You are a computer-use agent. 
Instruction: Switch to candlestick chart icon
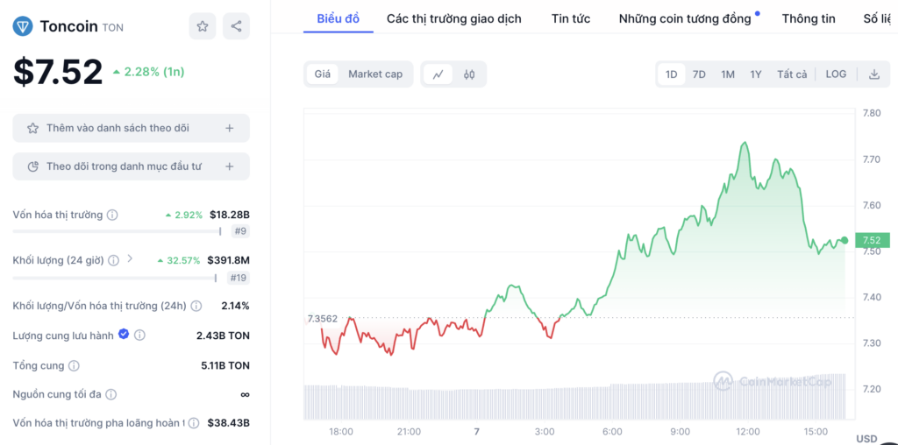pyautogui.click(x=469, y=74)
